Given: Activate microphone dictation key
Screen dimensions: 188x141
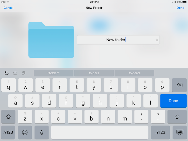Looking at the screenshot, I should click(x=42, y=132).
